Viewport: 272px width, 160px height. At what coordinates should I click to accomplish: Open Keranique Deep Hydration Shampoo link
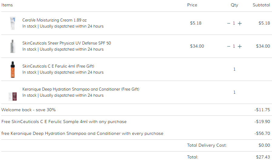pos(81,89)
